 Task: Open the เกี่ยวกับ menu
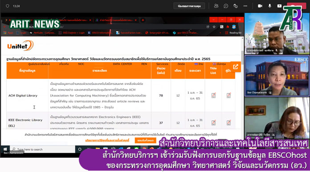64,64
